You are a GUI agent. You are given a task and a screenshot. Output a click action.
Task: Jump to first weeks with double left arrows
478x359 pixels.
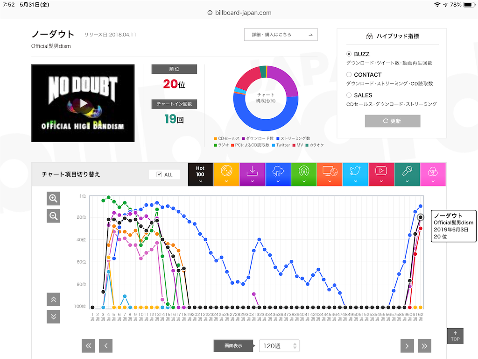88,346
